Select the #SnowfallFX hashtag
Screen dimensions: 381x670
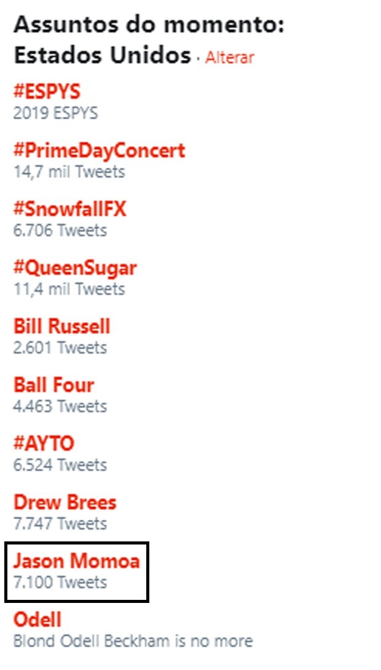click(x=70, y=209)
